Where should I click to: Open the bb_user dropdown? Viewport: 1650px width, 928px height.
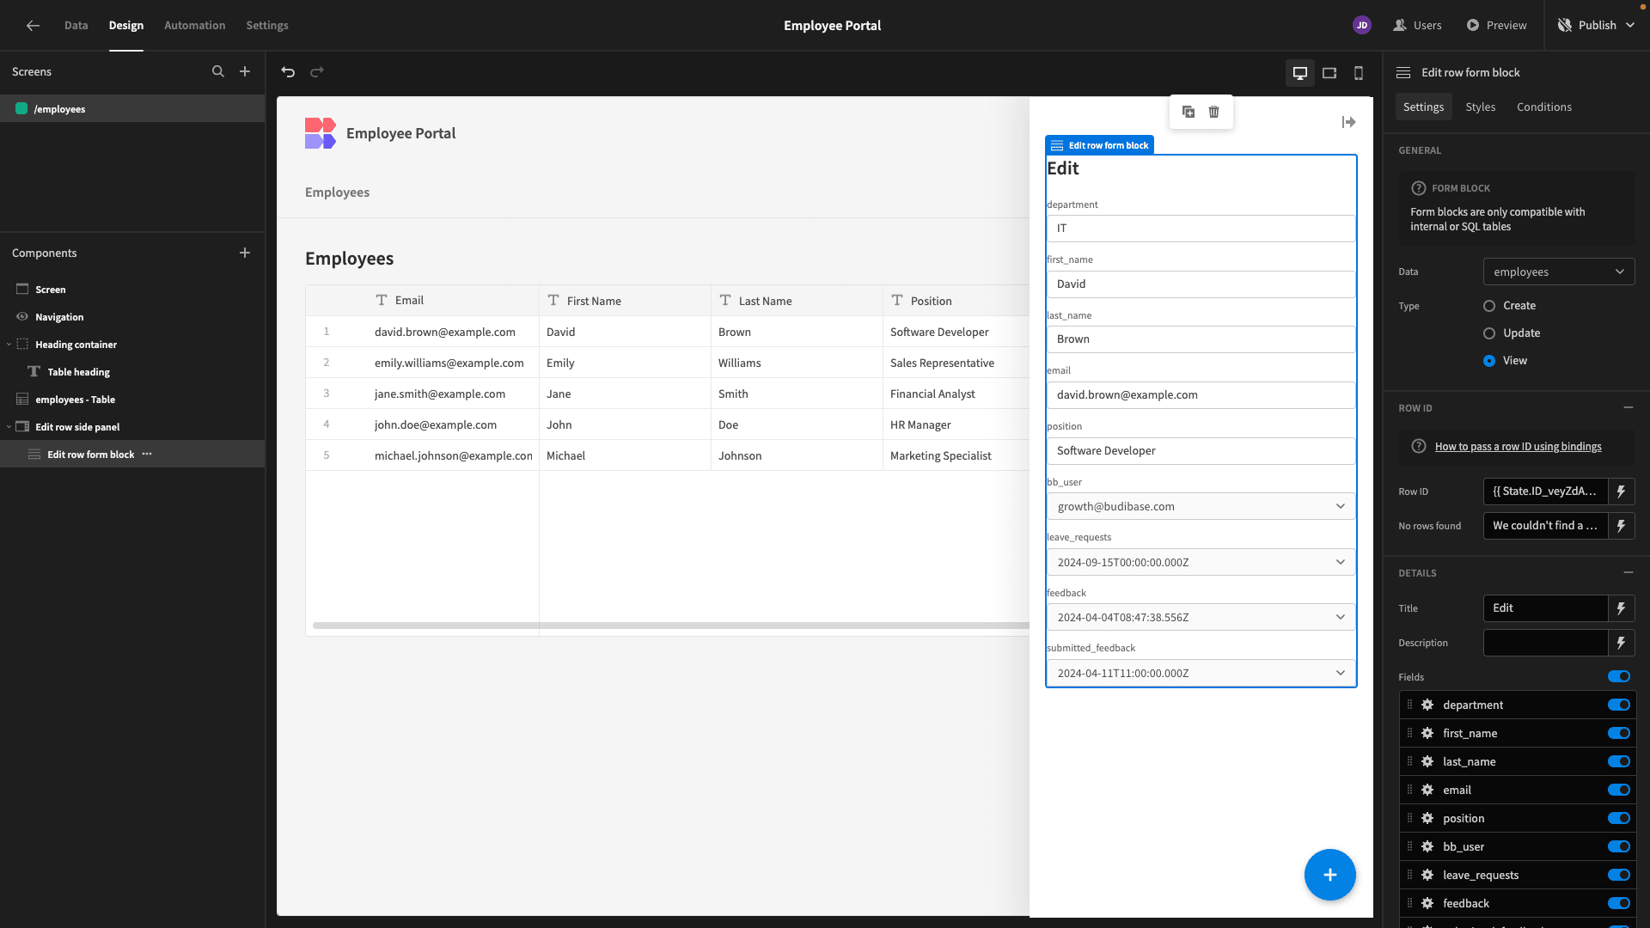1201,507
